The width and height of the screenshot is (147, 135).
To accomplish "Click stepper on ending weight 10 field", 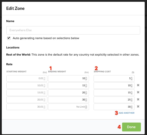I will tap(86, 78).
